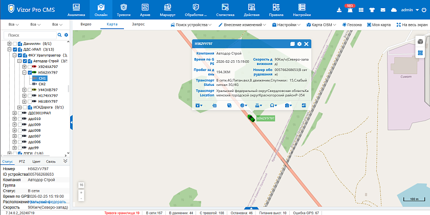Open the intercom headset icon in popup

point(273,105)
